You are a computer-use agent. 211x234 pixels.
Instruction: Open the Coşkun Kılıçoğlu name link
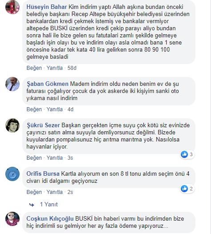pos(50,218)
